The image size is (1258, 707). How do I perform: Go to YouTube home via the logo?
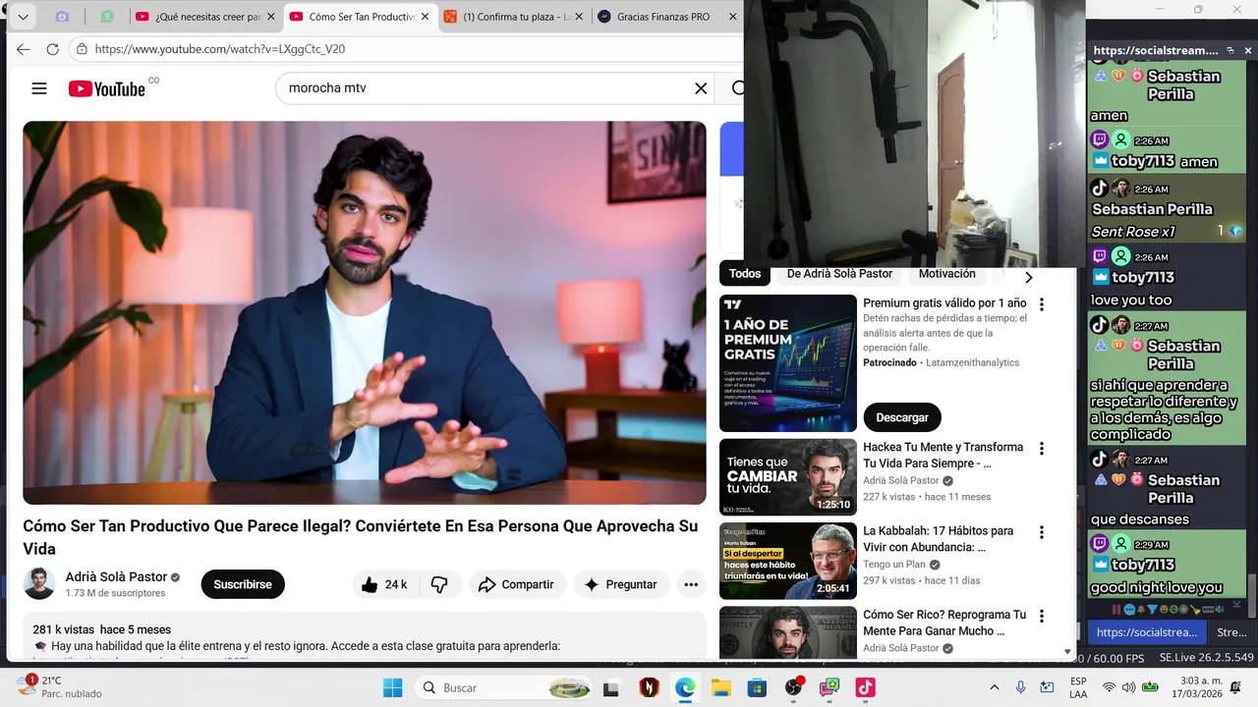pos(106,88)
